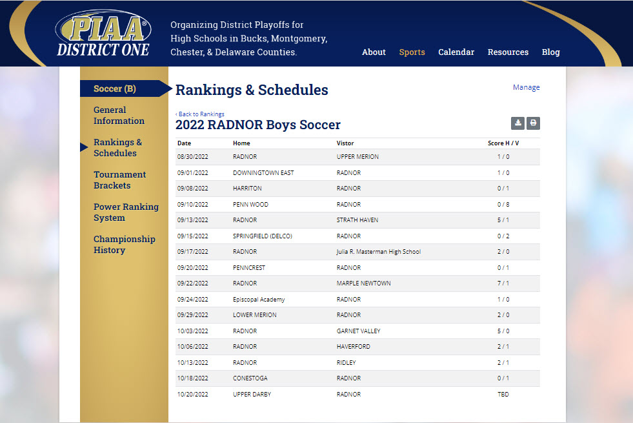Open Championship History in the sidebar
Screen dimensions: 633x423
coord(125,245)
